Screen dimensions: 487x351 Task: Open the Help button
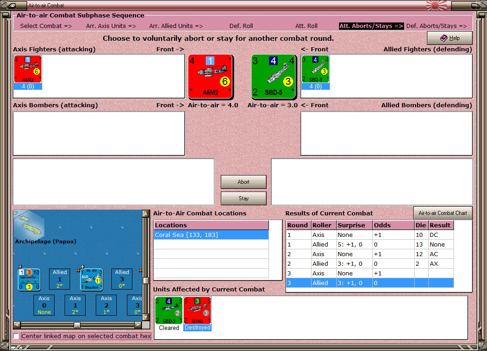[450, 38]
